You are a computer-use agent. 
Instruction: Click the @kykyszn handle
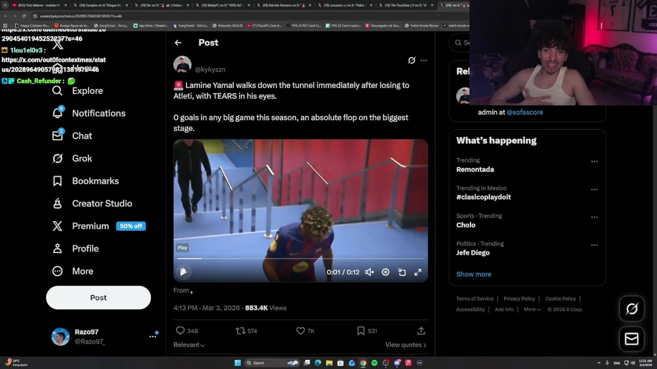click(x=210, y=69)
